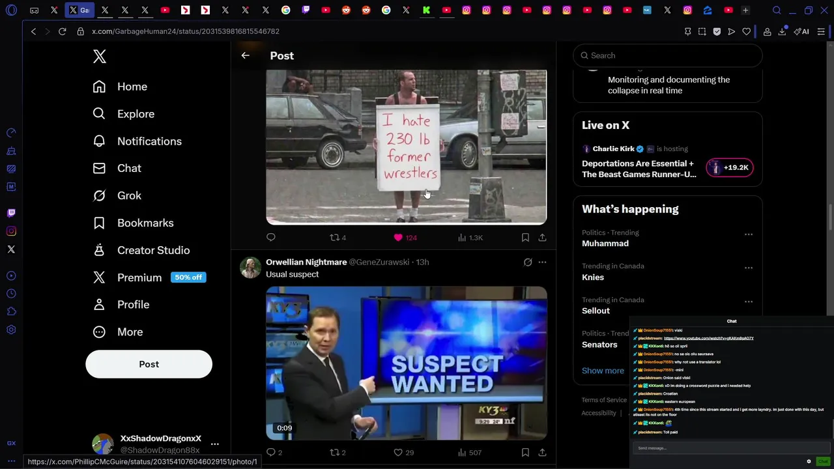
Task: Open Opera sidebar settings gear
Action: (11, 330)
